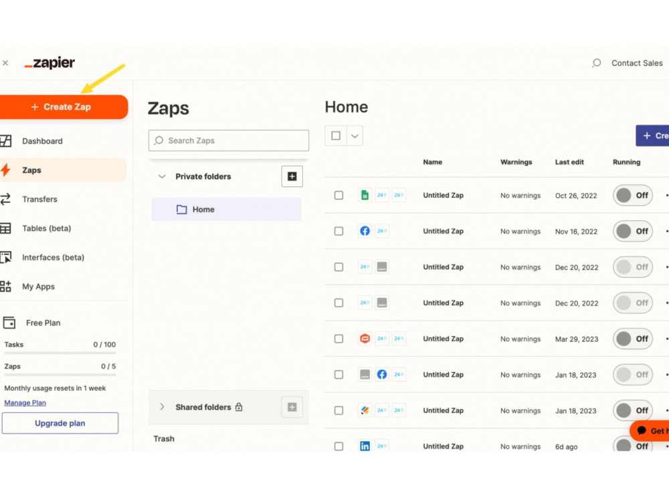Image resolution: width=669 pixels, height=502 pixels.
Task: Collapse the Private folders section
Action: point(162,176)
